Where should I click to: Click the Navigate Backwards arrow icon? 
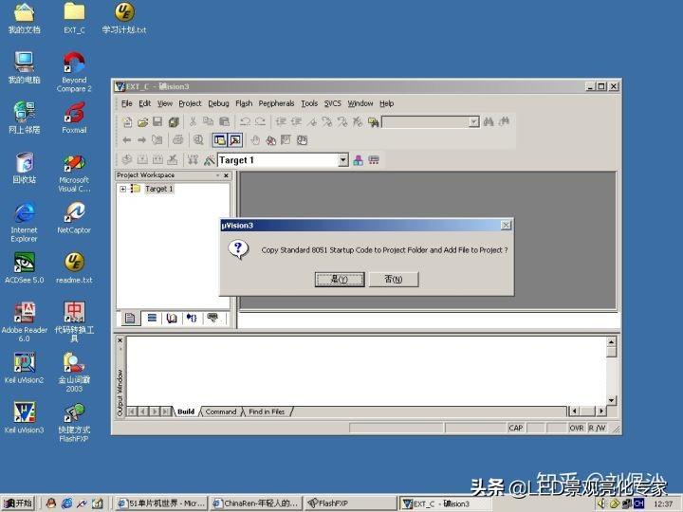point(127,140)
